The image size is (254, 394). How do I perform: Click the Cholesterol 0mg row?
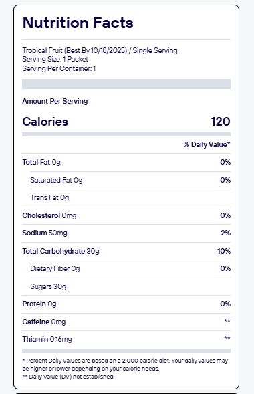coord(126,215)
